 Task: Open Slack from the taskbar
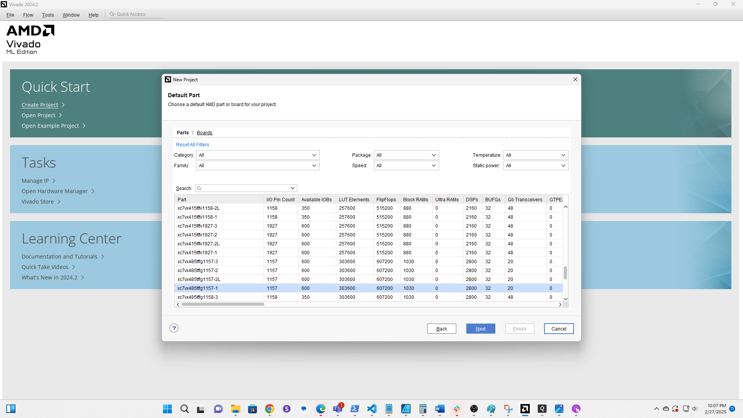coord(457,409)
